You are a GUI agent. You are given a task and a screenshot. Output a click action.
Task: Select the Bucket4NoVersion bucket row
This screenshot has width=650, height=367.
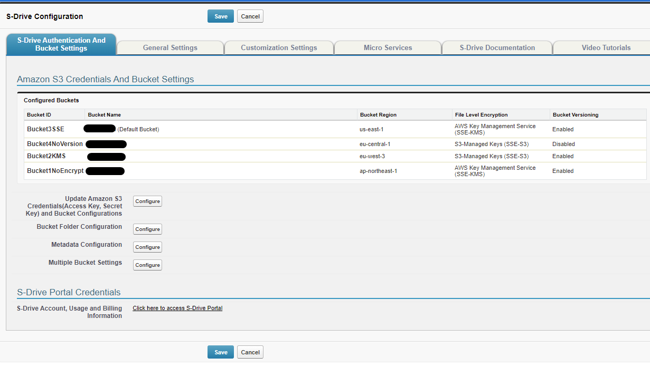55,144
